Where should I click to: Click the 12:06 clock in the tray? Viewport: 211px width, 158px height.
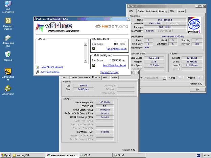click(x=206, y=155)
